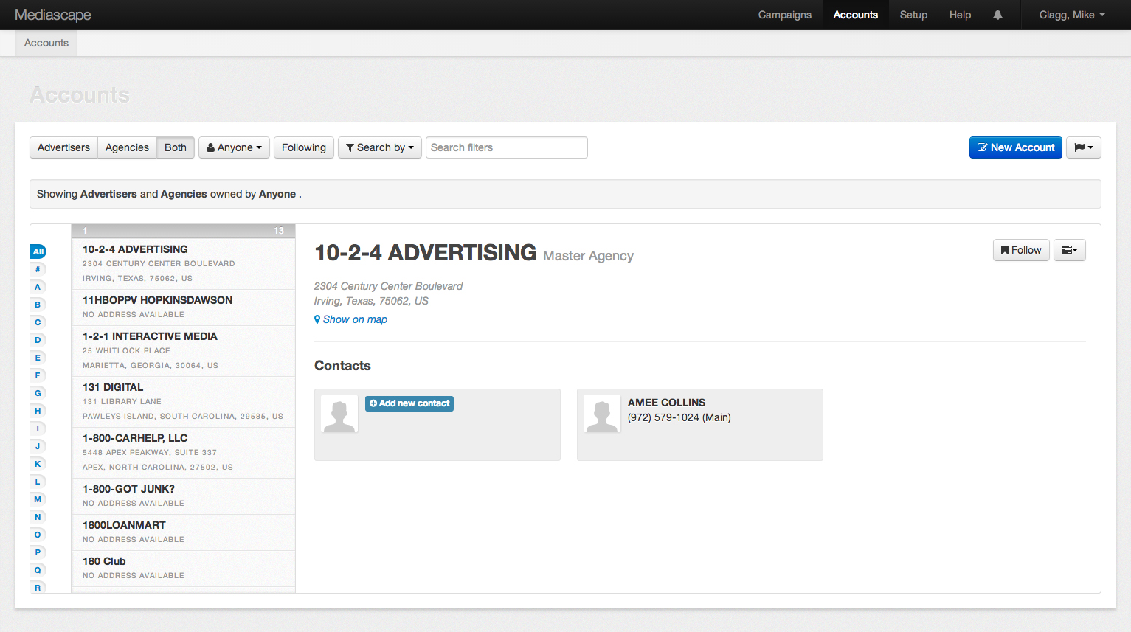Expand the Anyone owner dropdown

click(234, 147)
